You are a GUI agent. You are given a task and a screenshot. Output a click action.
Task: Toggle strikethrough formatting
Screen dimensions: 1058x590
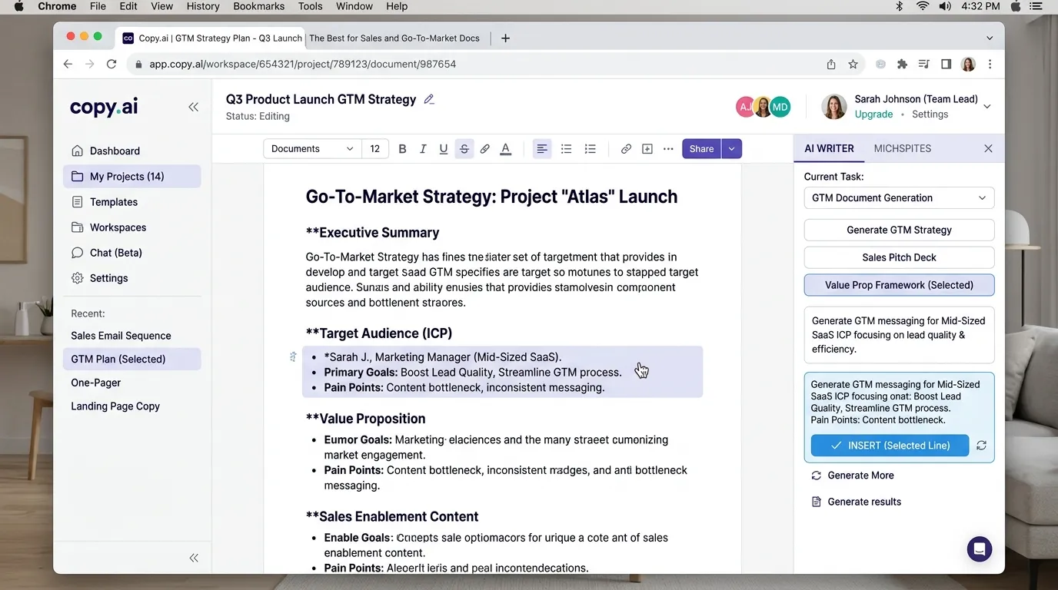[464, 149]
